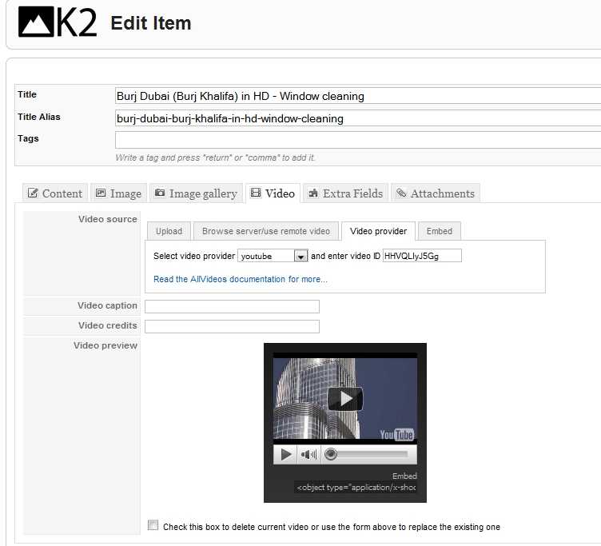Click into the Title Alias field
The image size is (601, 546).
358,118
